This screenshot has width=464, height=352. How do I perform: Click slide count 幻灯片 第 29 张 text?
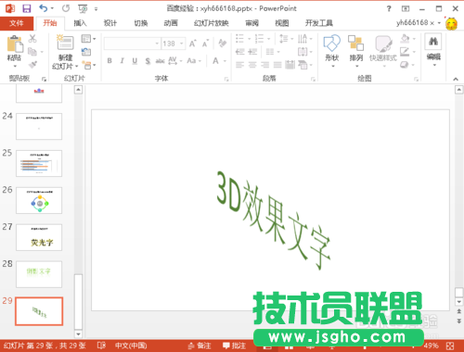pyautogui.click(x=45, y=346)
